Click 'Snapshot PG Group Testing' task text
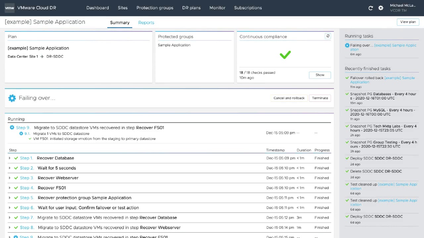The image size is (424, 238). click(384, 144)
